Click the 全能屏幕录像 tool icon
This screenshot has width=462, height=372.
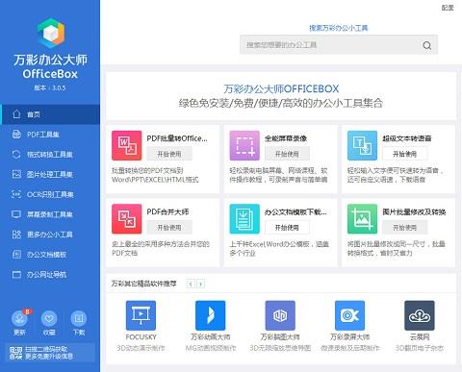[244, 145]
